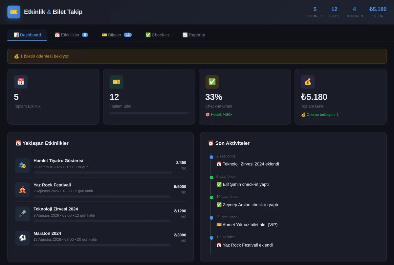Click the money bag icon in Toplam Gelir card
394x265 pixels.
(x=308, y=82)
